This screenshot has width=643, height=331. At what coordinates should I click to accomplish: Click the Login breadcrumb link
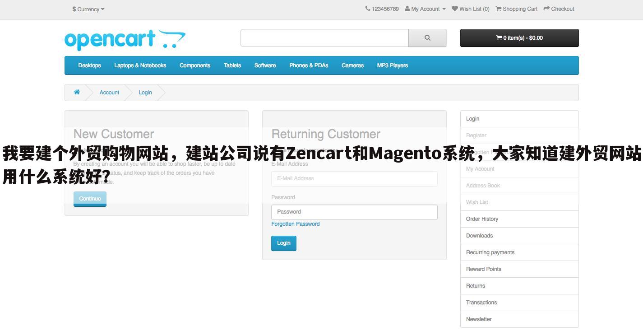point(145,93)
